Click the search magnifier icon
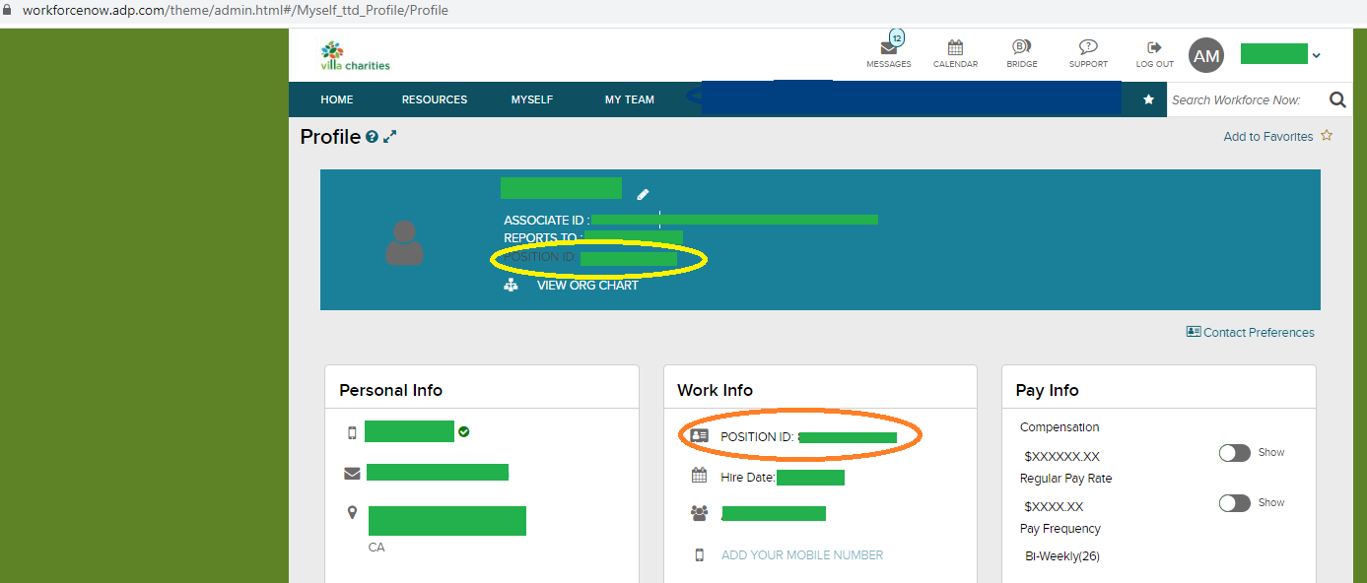Screen dimensions: 1367x583 (x=1337, y=99)
